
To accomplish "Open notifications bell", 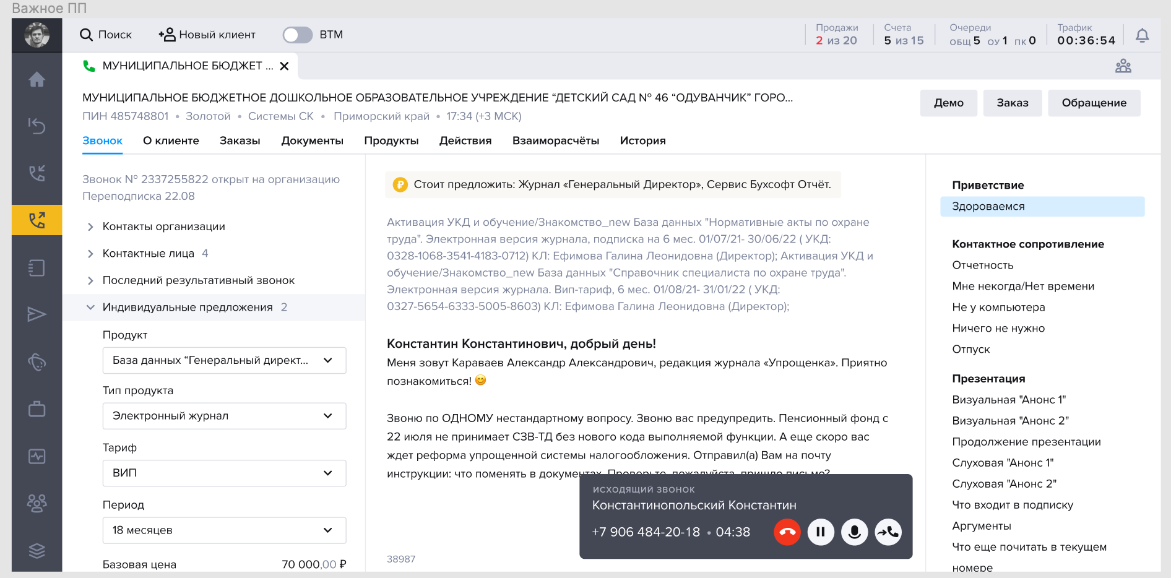I will pos(1142,36).
